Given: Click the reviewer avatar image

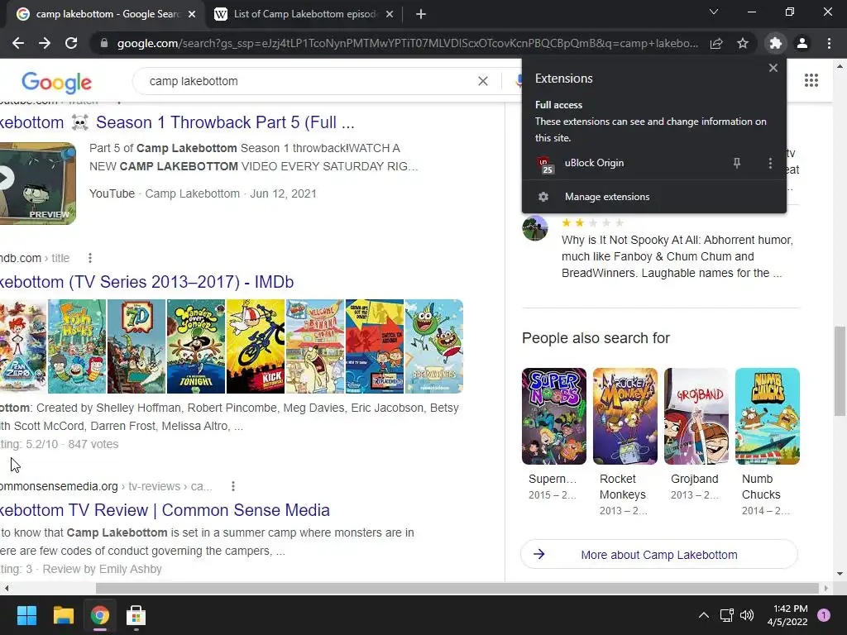Looking at the screenshot, I should coord(535,228).
